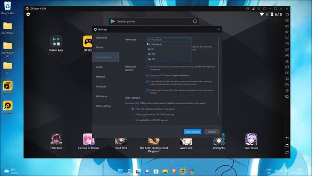Choose 144 FPS from frame rate list
The height and width of the screenshot is (176, 312).
(169, 59)
